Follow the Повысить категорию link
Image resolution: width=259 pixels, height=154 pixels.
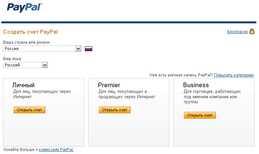234,75
